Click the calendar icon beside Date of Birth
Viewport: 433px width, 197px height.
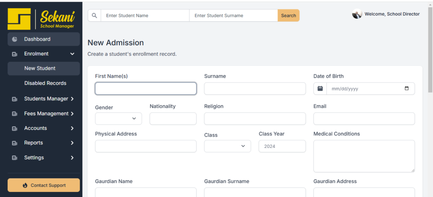tap(320, 89)
